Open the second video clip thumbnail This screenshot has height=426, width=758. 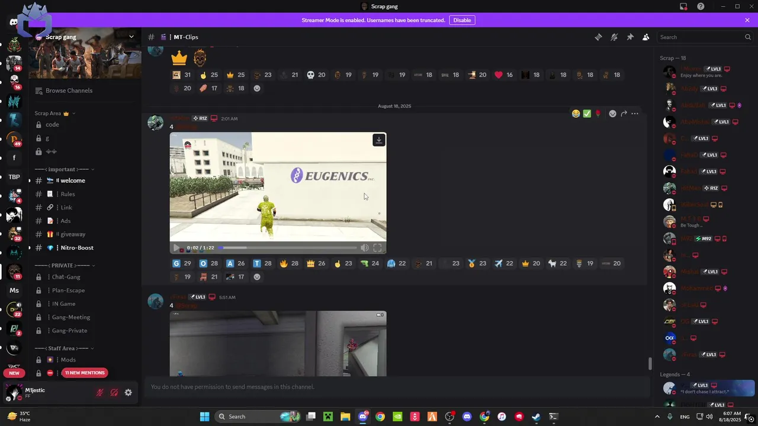click(x=278, y=344)
